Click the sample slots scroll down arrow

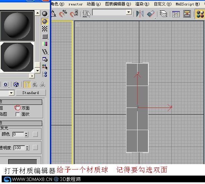pos(37,71)
